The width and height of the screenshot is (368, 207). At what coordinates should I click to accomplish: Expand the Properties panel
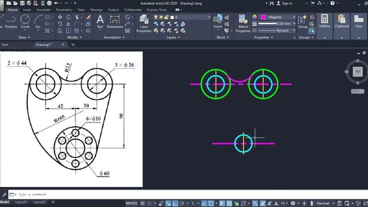click(263, 37)
